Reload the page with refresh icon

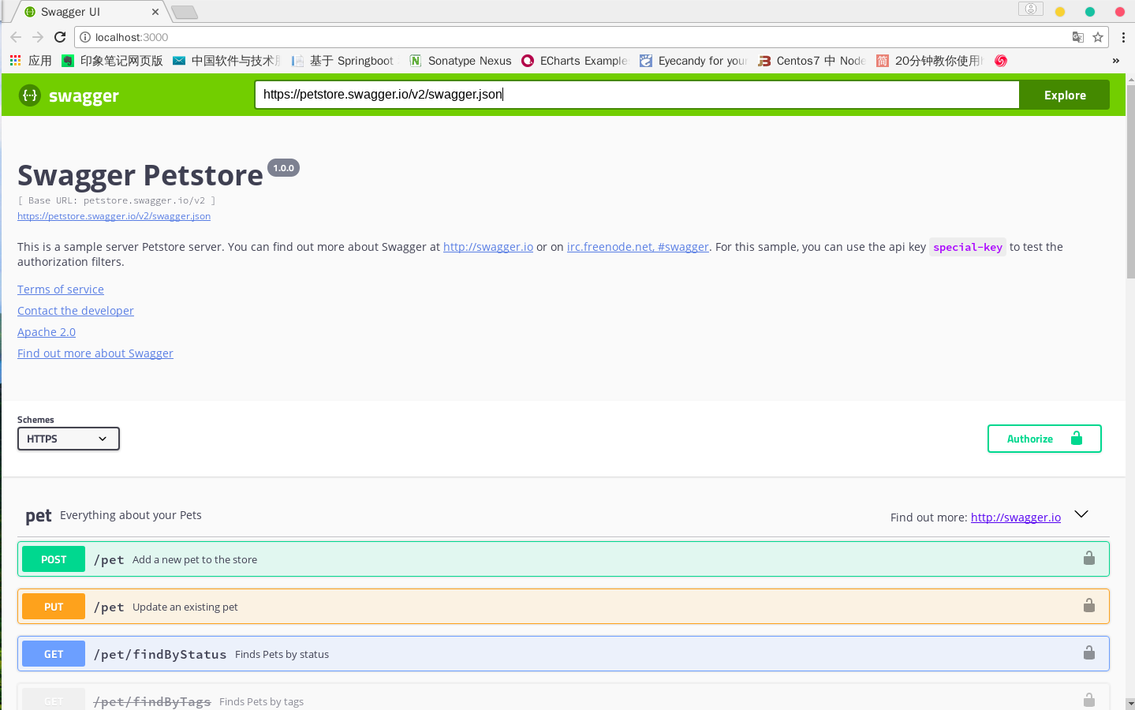[x=60, y=37]
